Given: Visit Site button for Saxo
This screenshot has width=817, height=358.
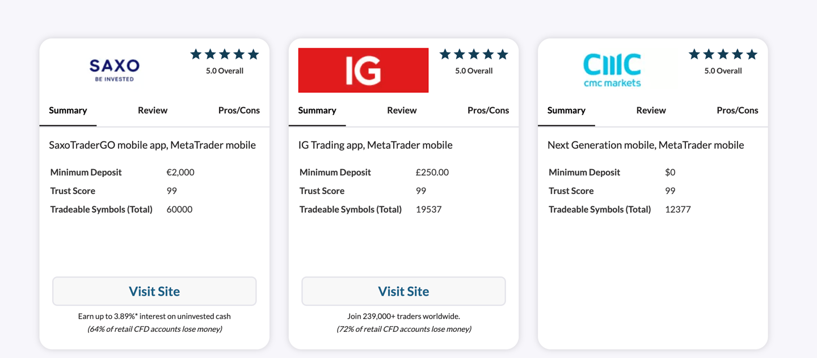Looking at the screenshot, I should click(x=154, y=291).
